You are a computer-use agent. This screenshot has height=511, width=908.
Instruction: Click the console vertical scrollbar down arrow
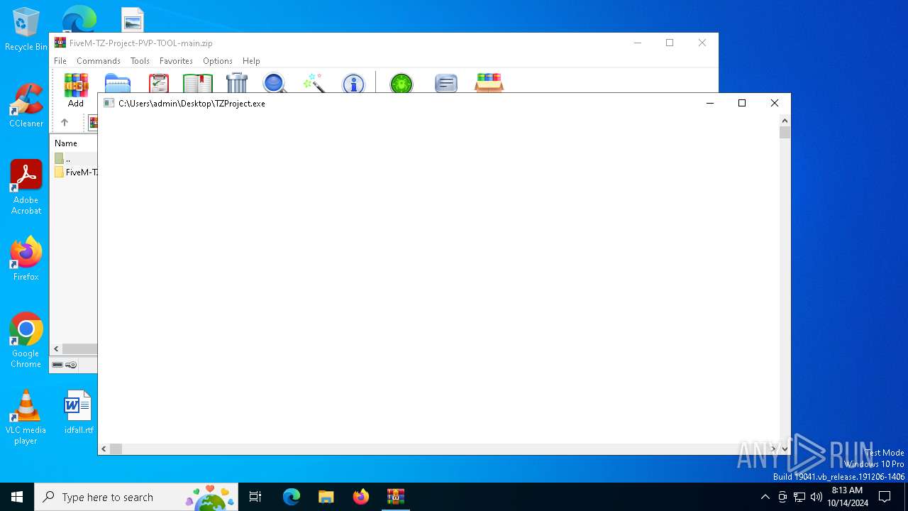coord(785,449)
